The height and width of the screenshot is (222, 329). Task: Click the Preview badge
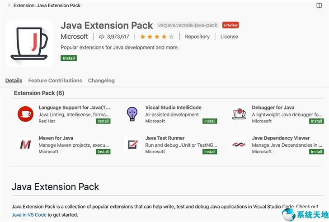tap(230, 25)
